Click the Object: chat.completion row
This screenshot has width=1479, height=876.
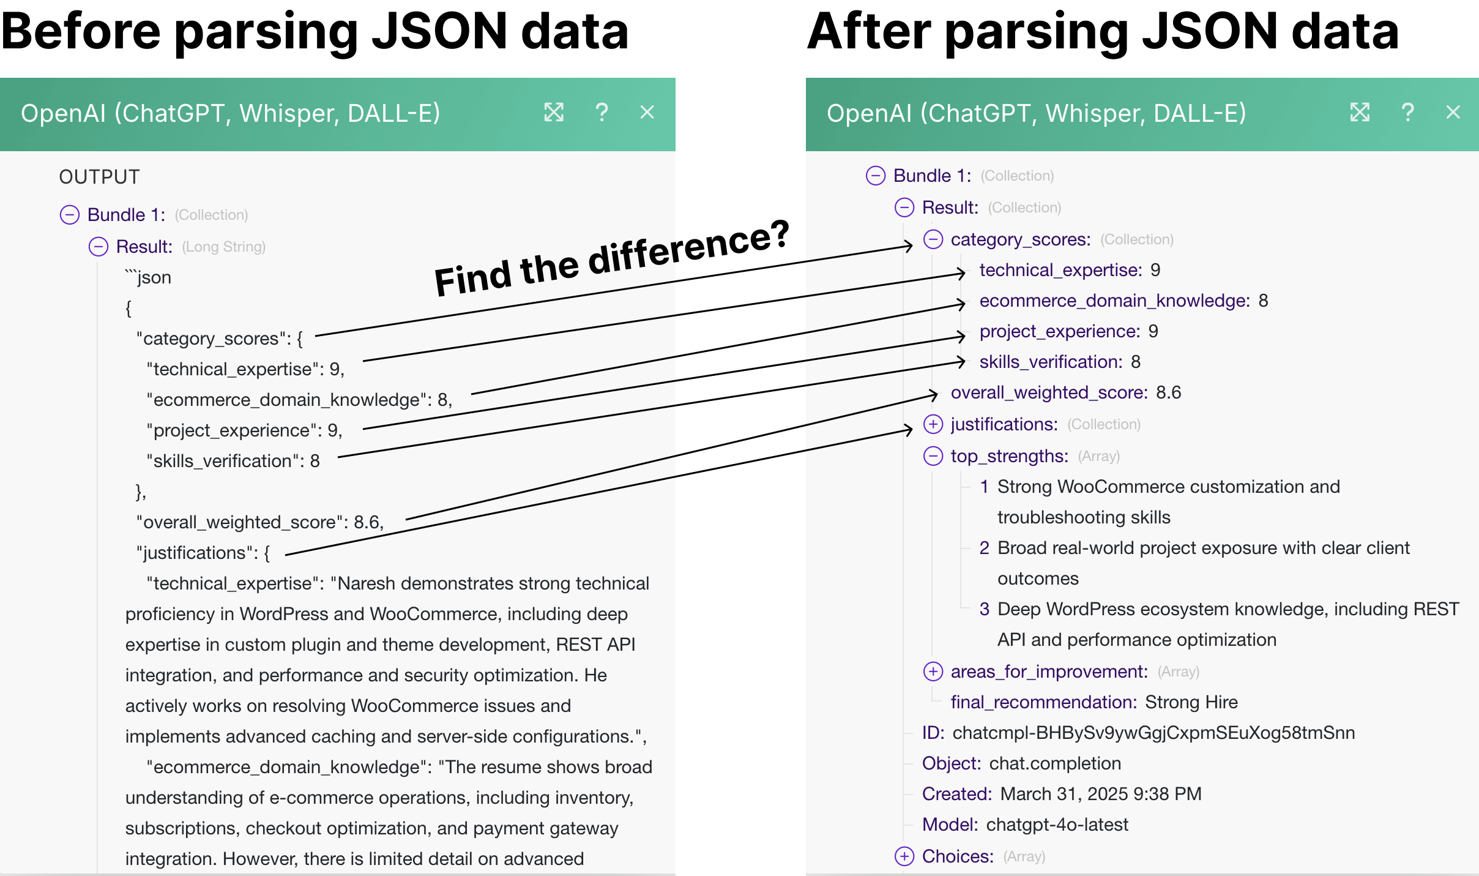pyautogui.click(x=1021, y=763)
